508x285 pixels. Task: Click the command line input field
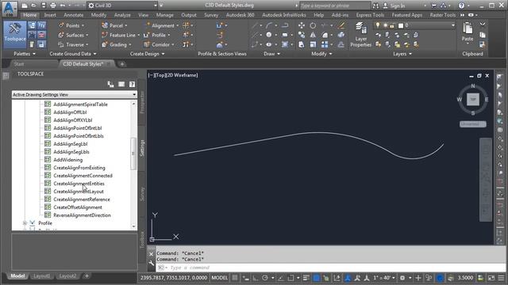click(x=330, y=268)
